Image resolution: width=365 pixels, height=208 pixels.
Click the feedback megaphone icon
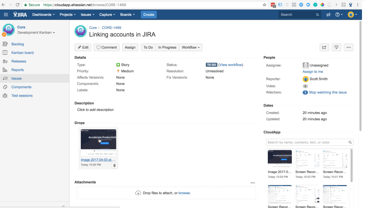coord(328,15)
